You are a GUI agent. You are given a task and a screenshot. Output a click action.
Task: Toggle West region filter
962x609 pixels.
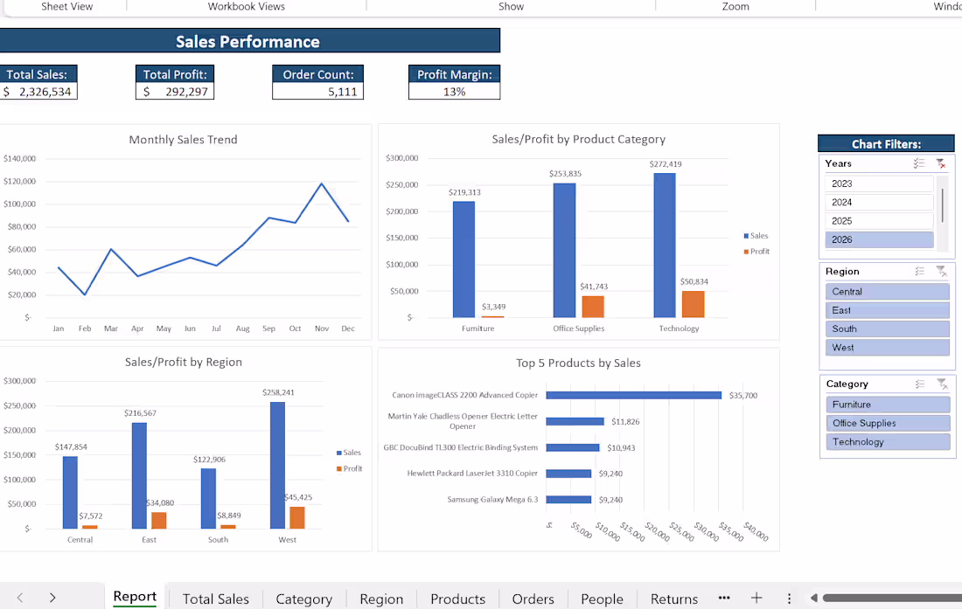(887, 348)
